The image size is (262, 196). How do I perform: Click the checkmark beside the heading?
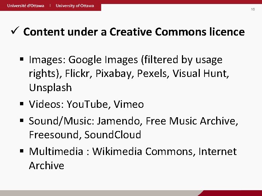pos(15,30)
